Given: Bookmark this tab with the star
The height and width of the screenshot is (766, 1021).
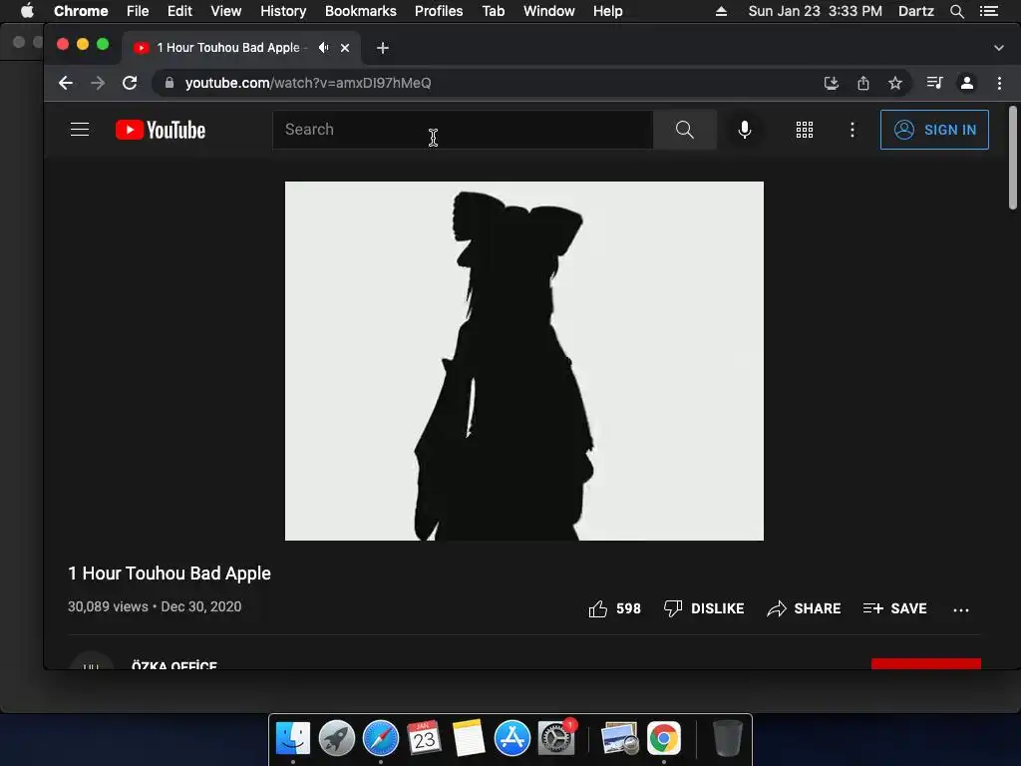Looking at the screenshot, I should tap(895, 83).
